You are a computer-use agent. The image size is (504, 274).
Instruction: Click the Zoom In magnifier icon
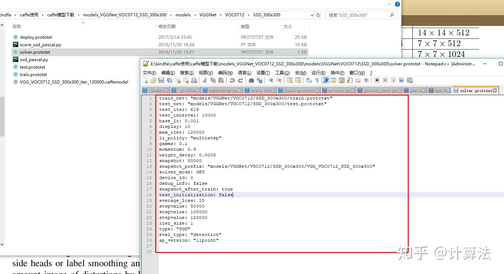(270, 80)
